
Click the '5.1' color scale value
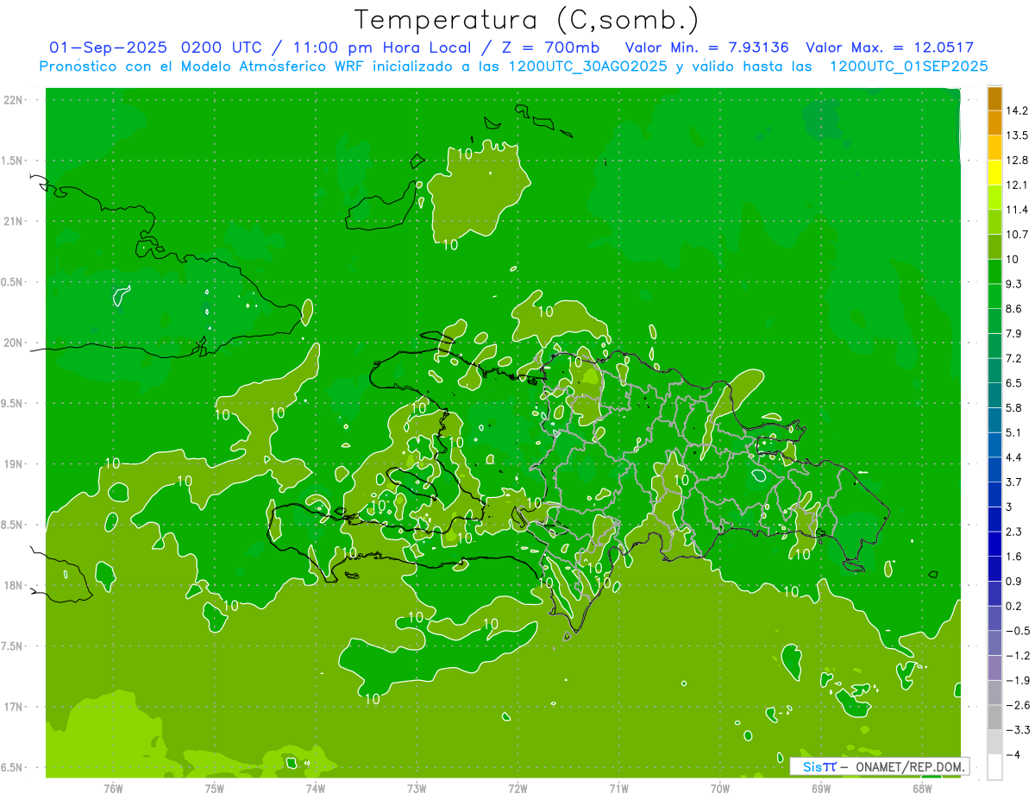(x=1014, y=432)
